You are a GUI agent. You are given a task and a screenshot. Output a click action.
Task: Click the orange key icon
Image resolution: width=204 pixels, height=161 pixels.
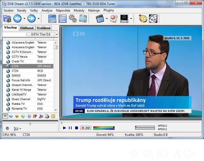(x=53, y=116)
